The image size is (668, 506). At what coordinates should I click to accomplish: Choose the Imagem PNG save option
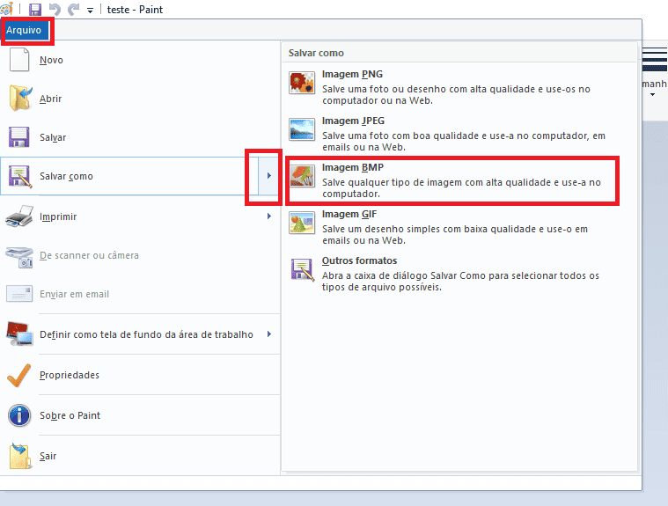(x=459, y=87)
